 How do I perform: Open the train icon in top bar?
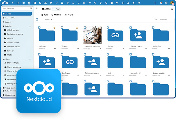point(106,3)
